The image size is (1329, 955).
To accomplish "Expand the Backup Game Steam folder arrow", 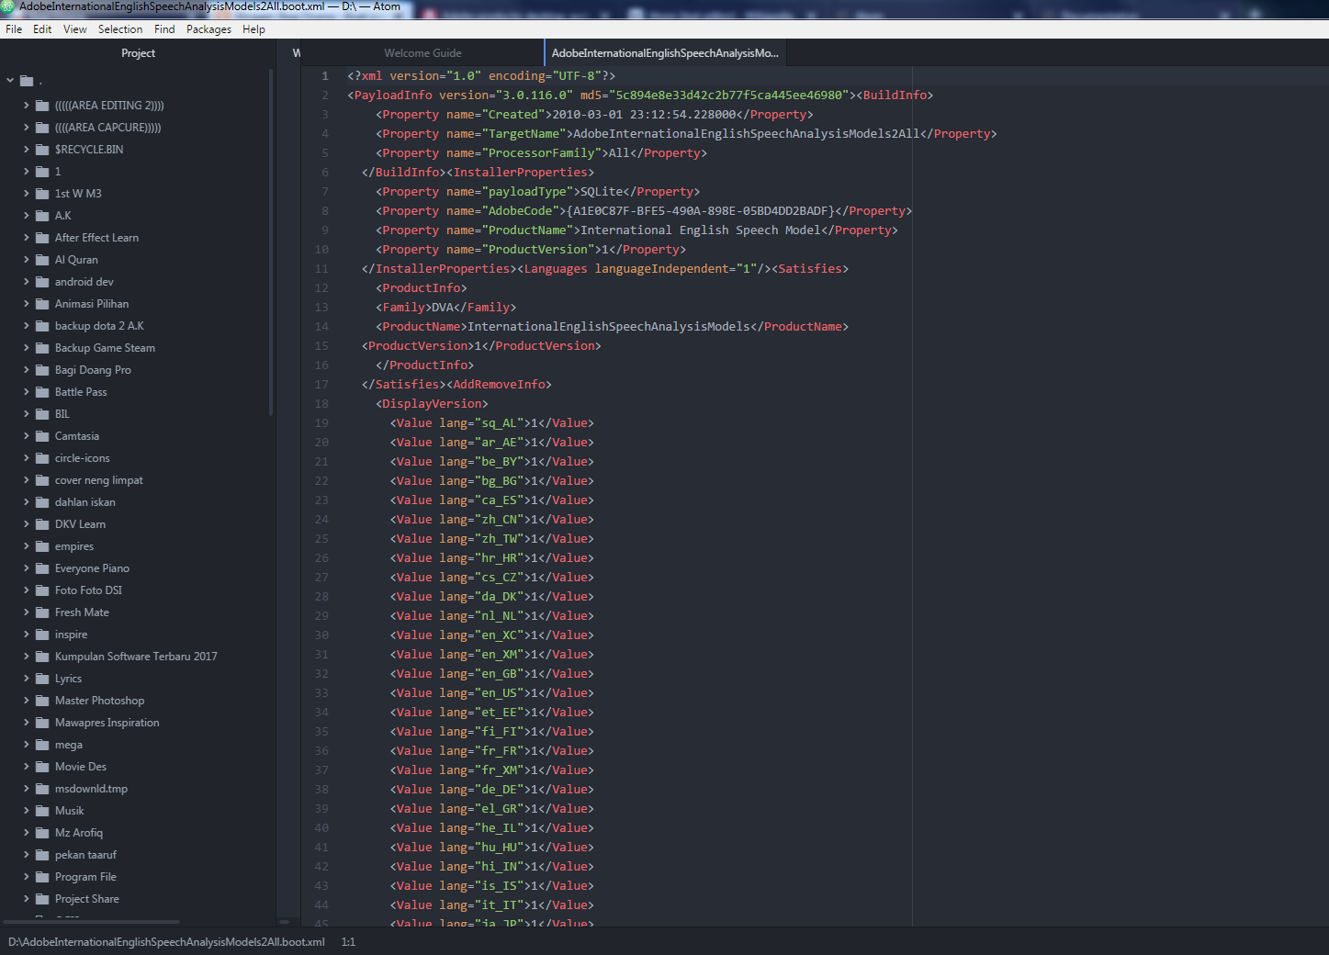I will (x=27, y=348).
